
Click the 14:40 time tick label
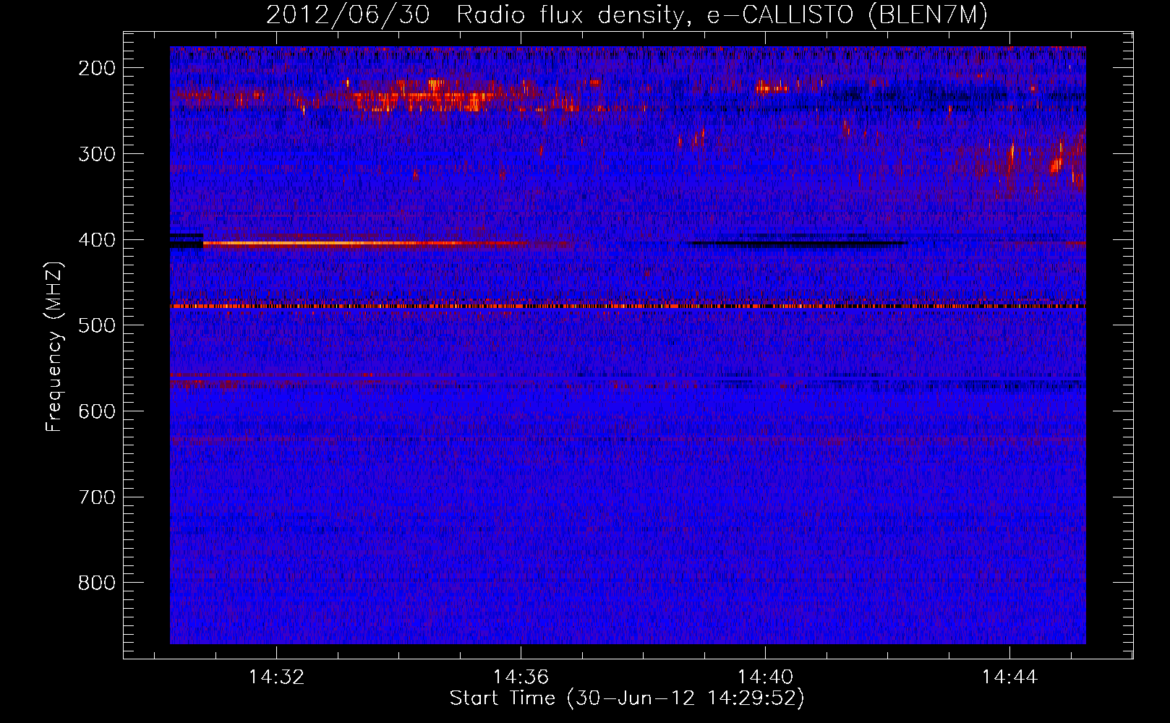765,677
